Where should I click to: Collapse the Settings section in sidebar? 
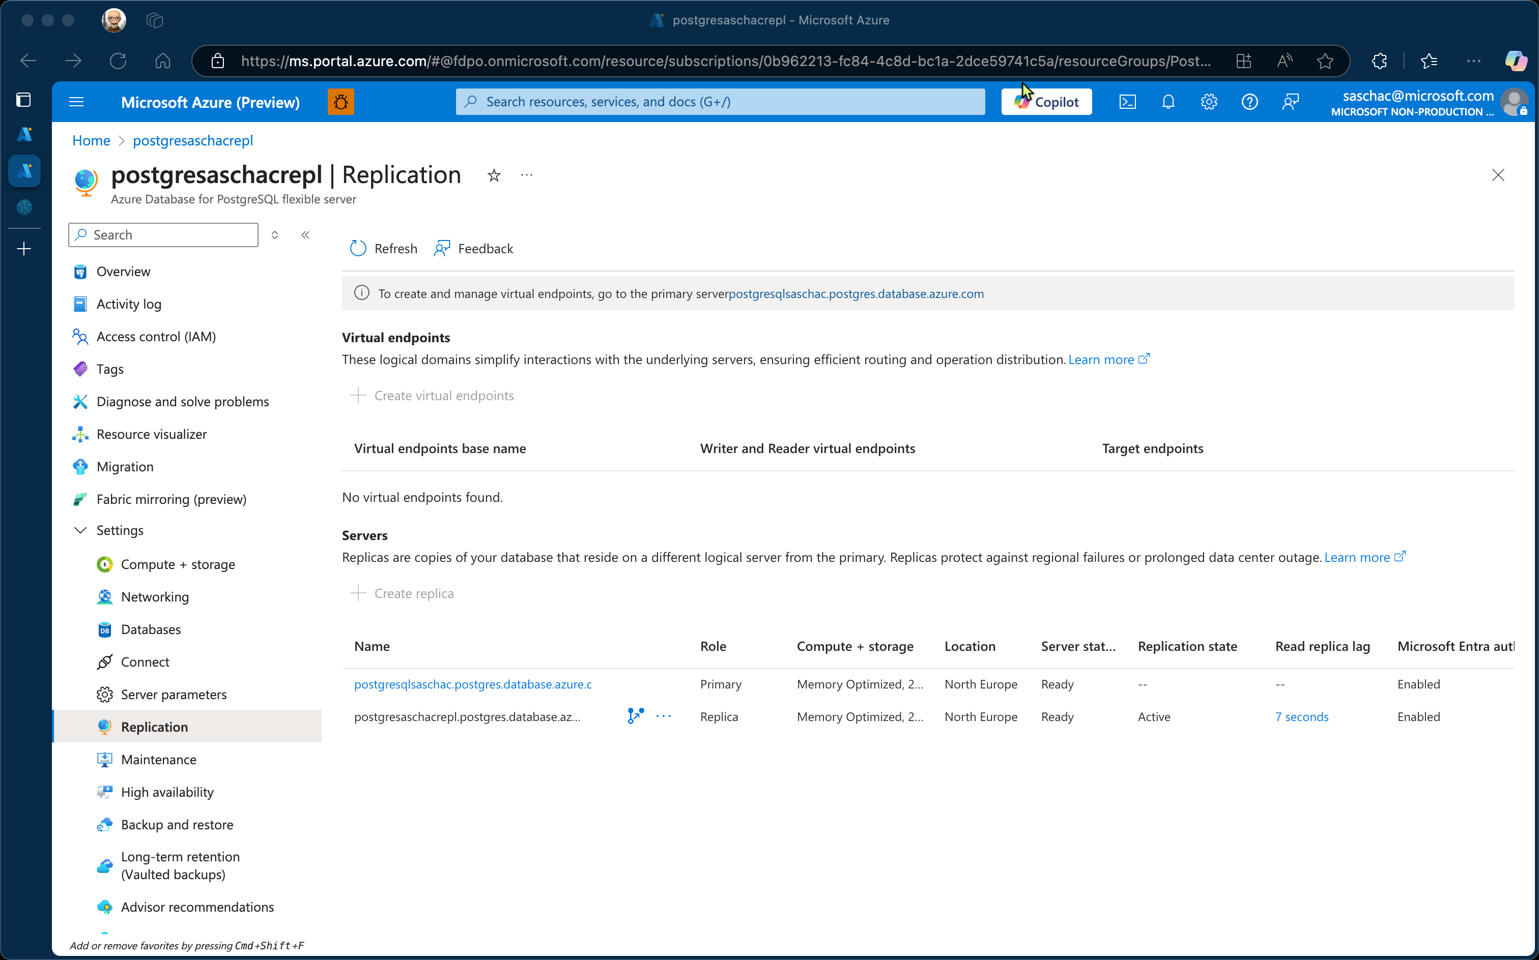point(80,530)
